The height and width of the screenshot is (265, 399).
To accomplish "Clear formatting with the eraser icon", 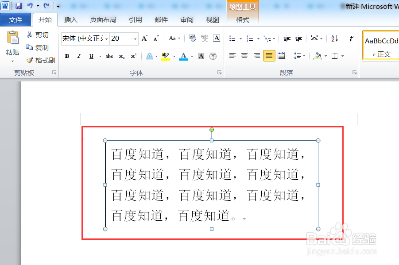I will [x=193, y=38].
